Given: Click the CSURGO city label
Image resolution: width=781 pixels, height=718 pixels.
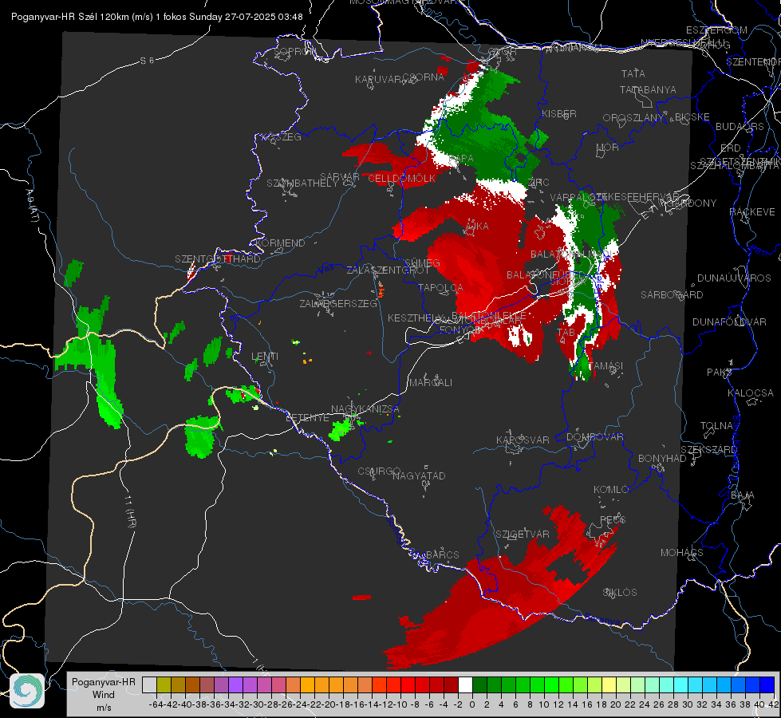Looking at the screenshot, I should pos(379,471).
